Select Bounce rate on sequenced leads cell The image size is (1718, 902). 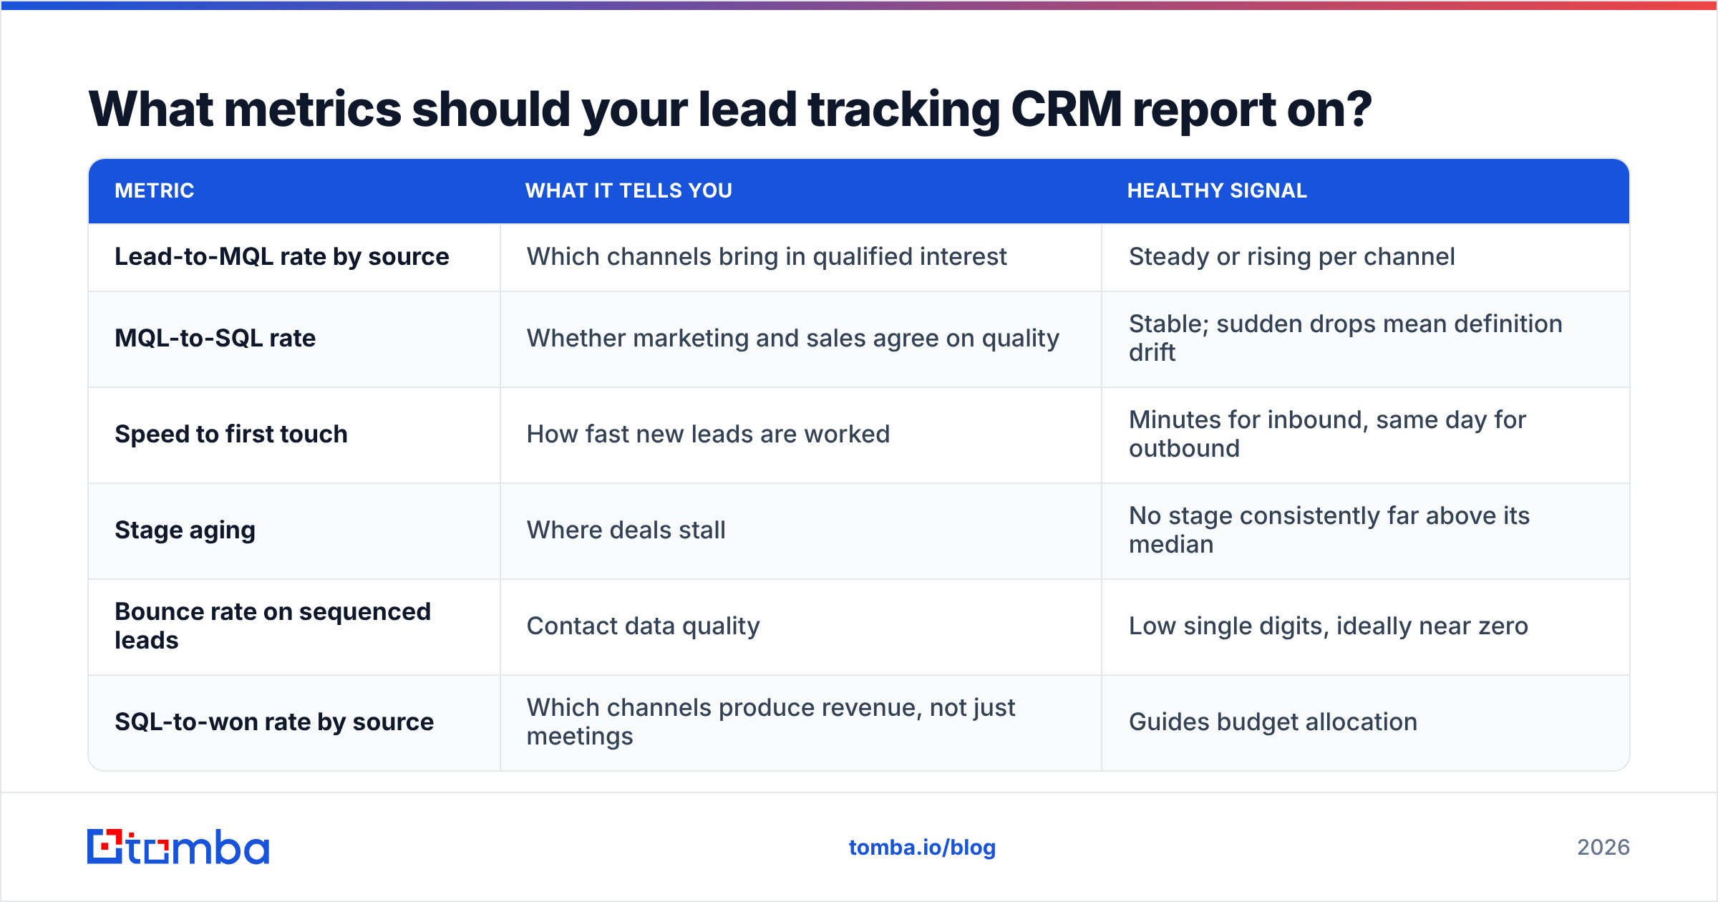point(294,627)
